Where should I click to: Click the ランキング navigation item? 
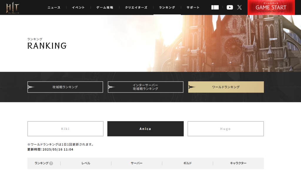tap(167, 7)
